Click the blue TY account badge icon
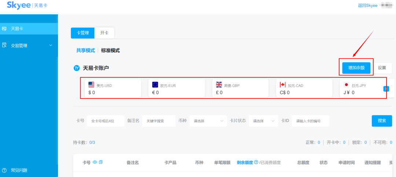The image size is (396, 177). (77, 68)
